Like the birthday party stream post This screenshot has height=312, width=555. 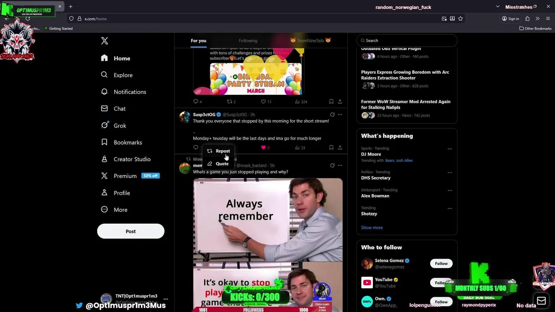pos(263,102)
